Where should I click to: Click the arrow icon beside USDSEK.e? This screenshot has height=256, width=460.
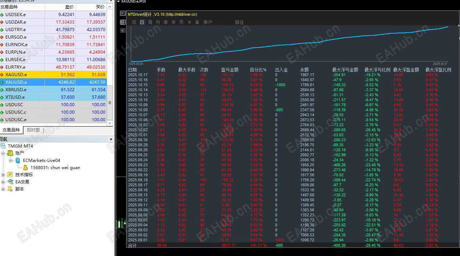tap(2, 15)
